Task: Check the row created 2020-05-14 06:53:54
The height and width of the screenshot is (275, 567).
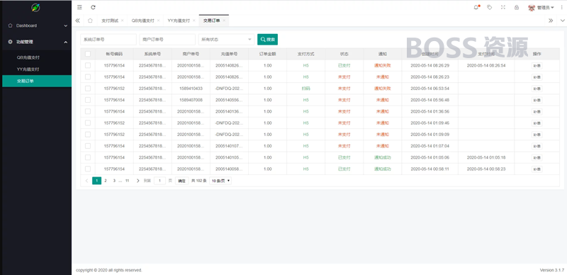Action: pyautogui.click(x=88, y=89)
